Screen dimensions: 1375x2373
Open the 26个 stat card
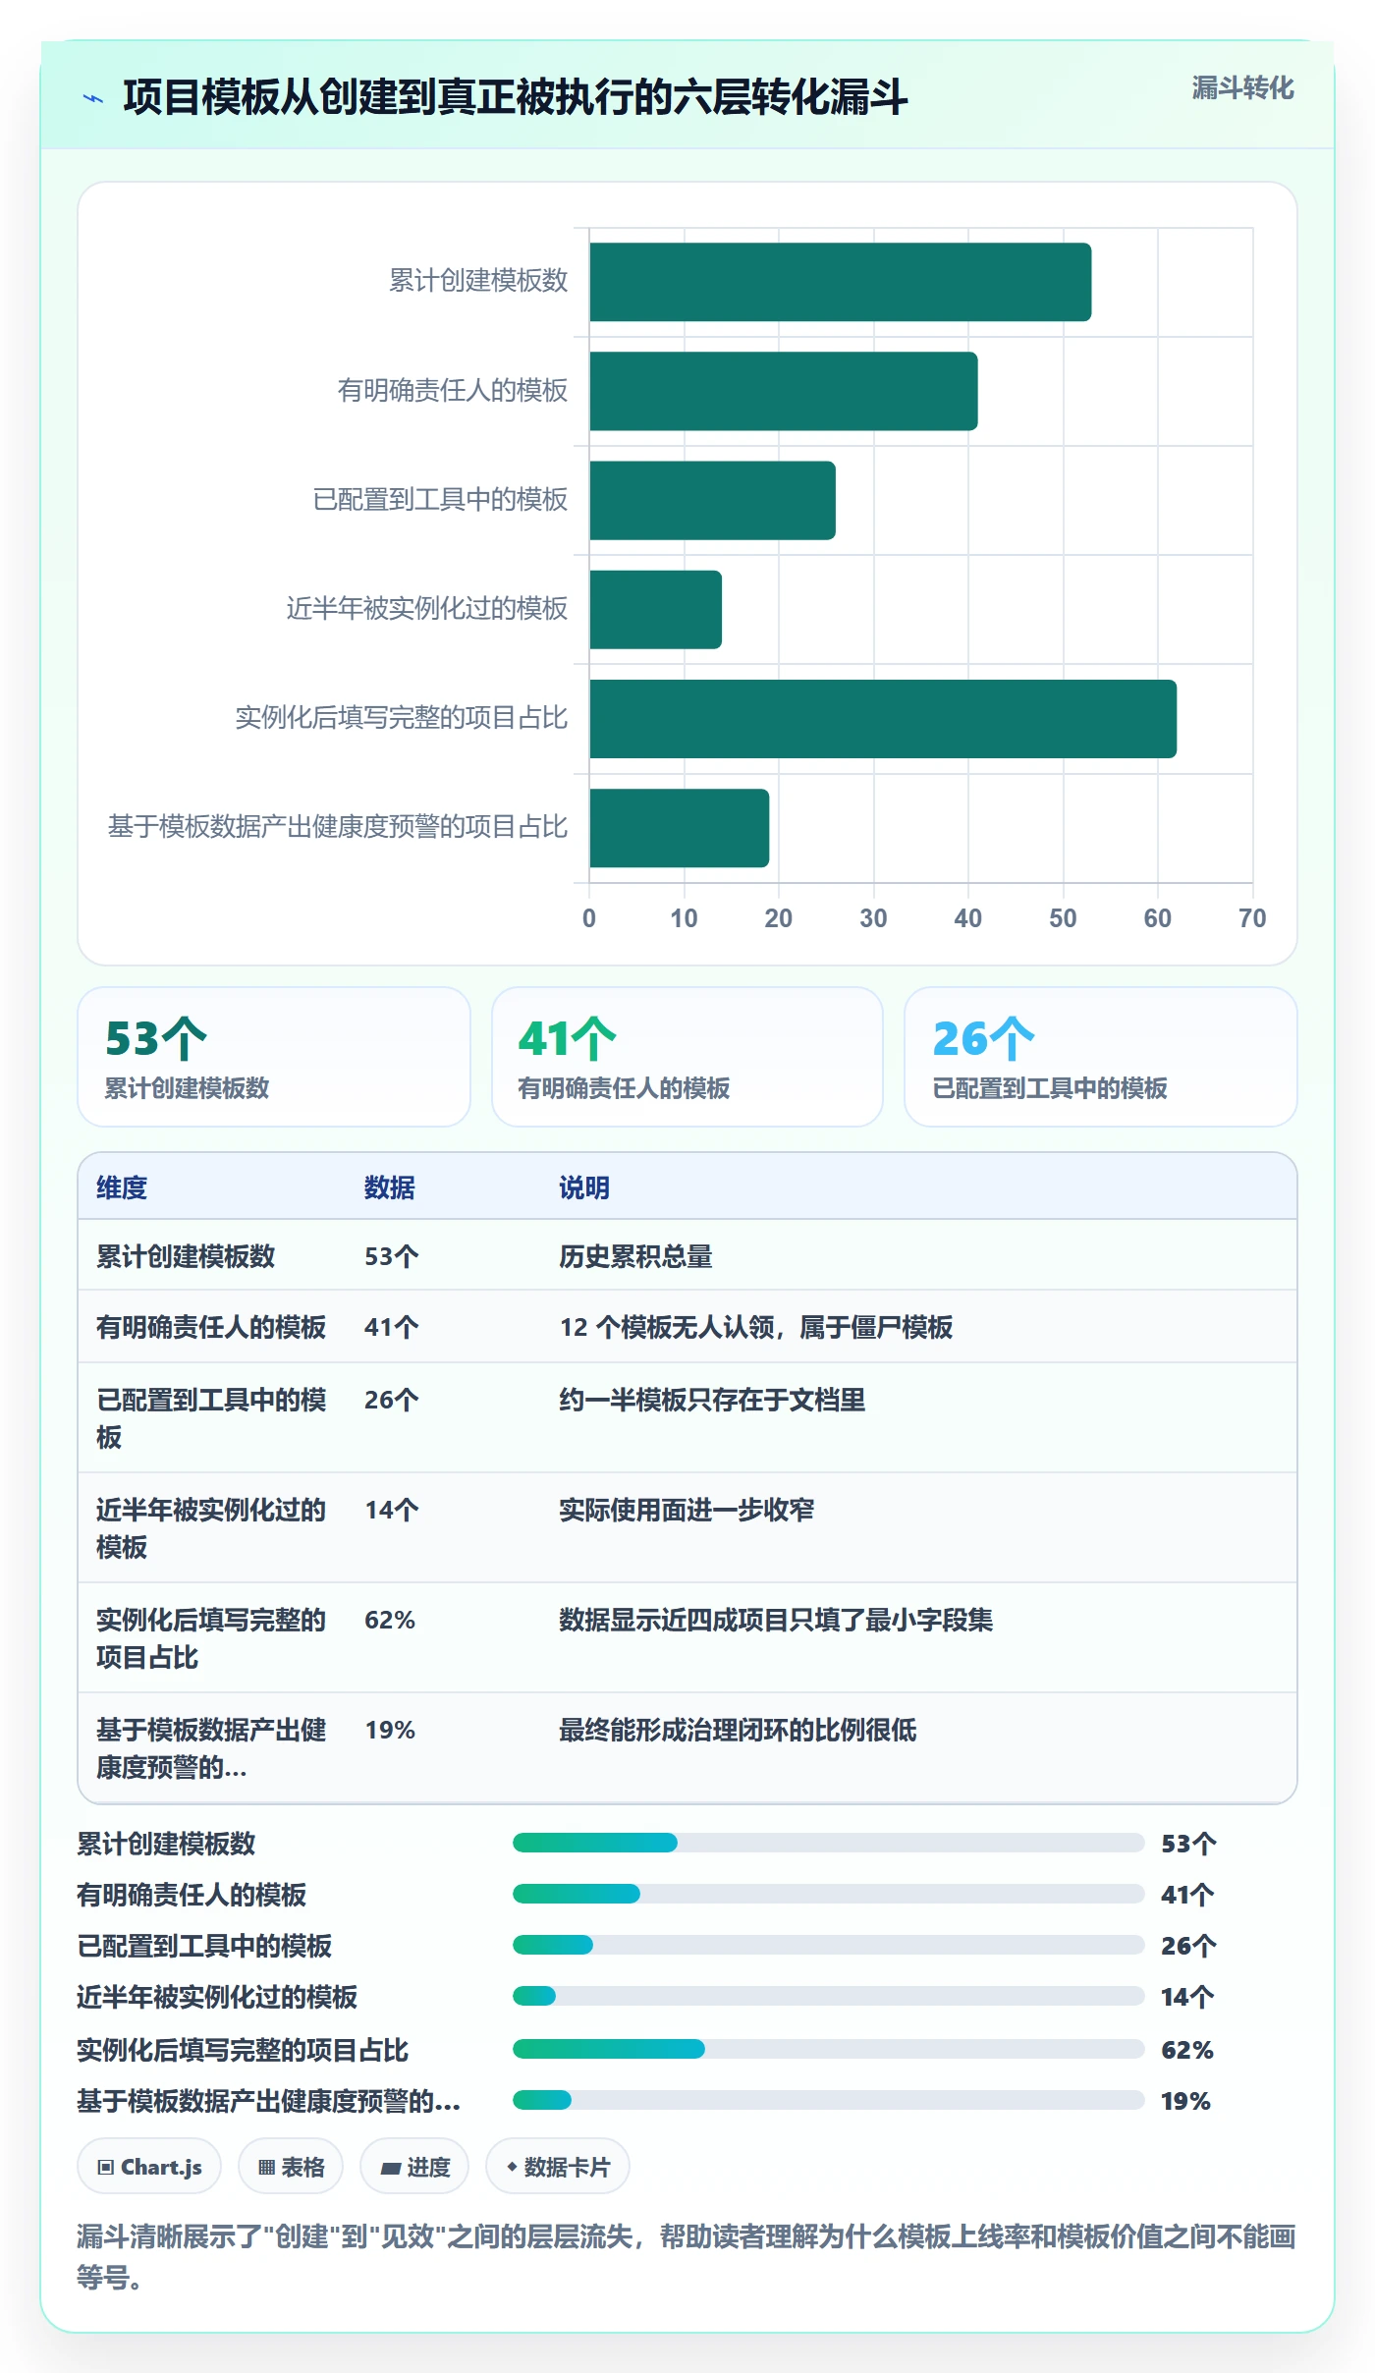click(x=1101, y=1057)
